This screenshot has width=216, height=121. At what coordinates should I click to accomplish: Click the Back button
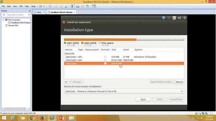[160, 99]
